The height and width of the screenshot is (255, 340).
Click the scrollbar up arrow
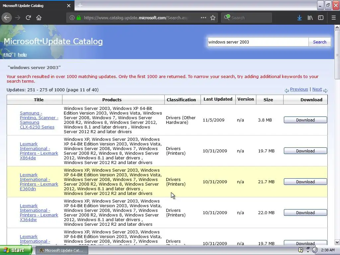coord(337,27)
